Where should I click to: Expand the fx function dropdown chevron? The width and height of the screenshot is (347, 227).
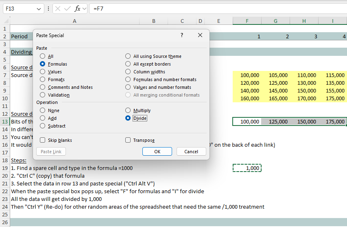coord(84,8)
